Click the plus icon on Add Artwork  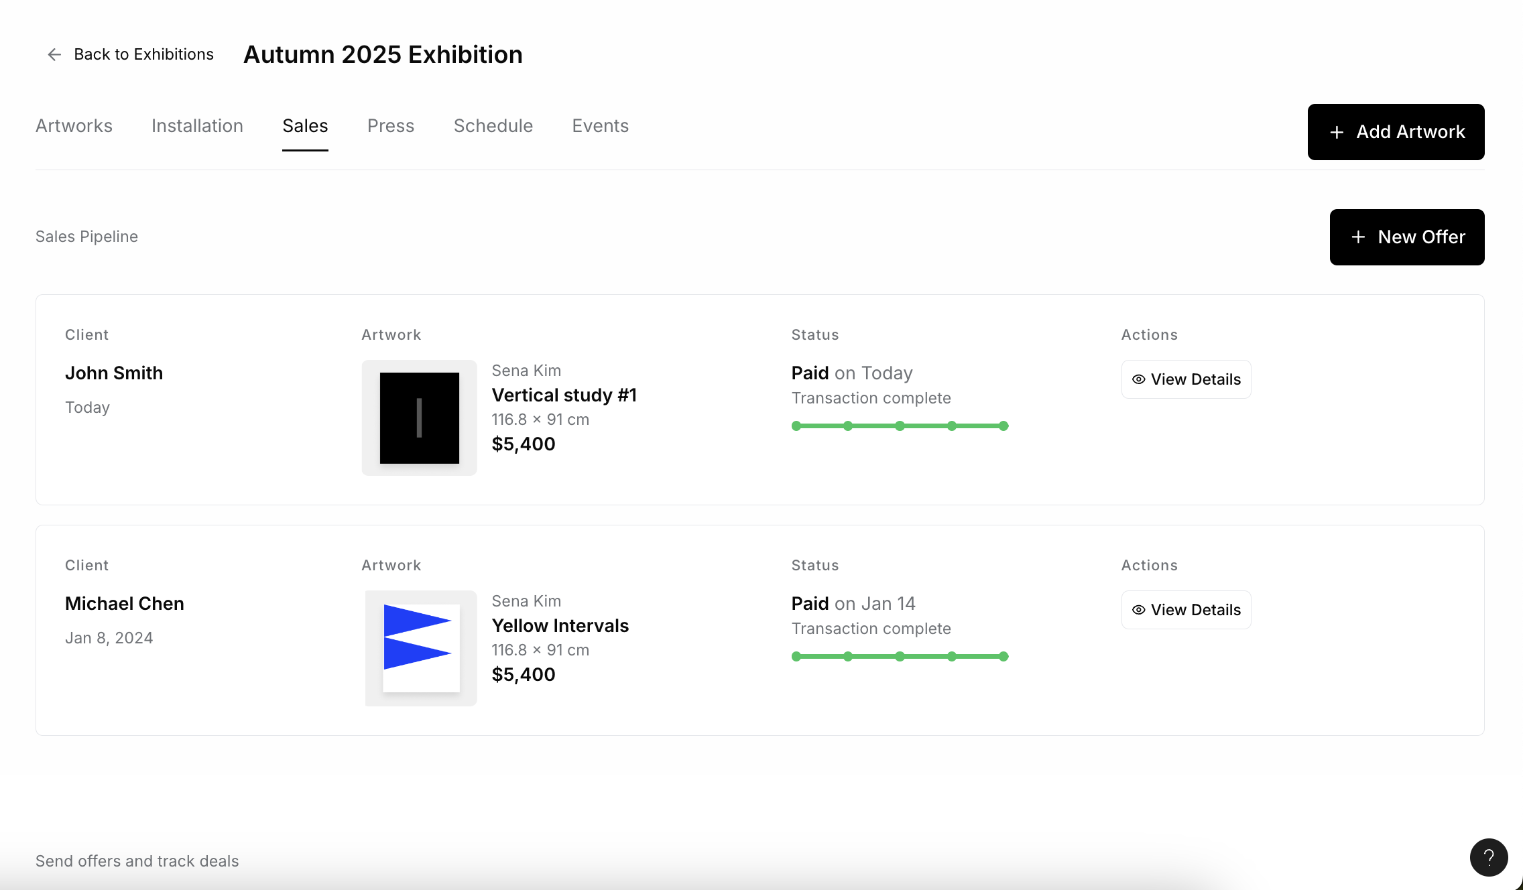1336,132
